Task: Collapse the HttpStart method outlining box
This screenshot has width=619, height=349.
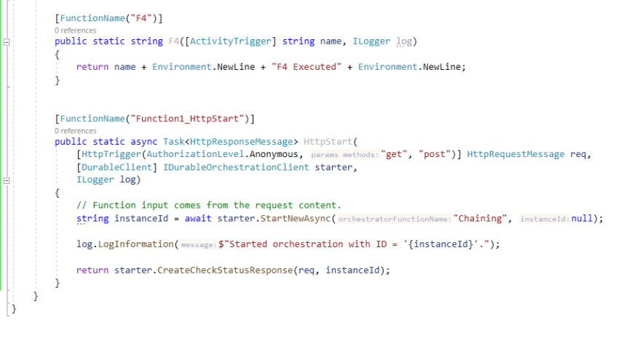Action: click(7, 180)
